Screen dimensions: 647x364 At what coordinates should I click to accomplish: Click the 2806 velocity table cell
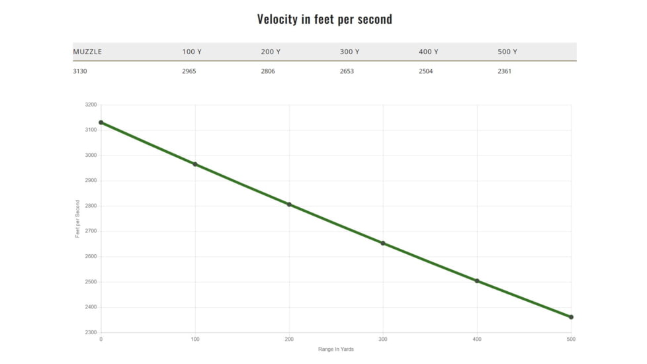pos(268,71)
